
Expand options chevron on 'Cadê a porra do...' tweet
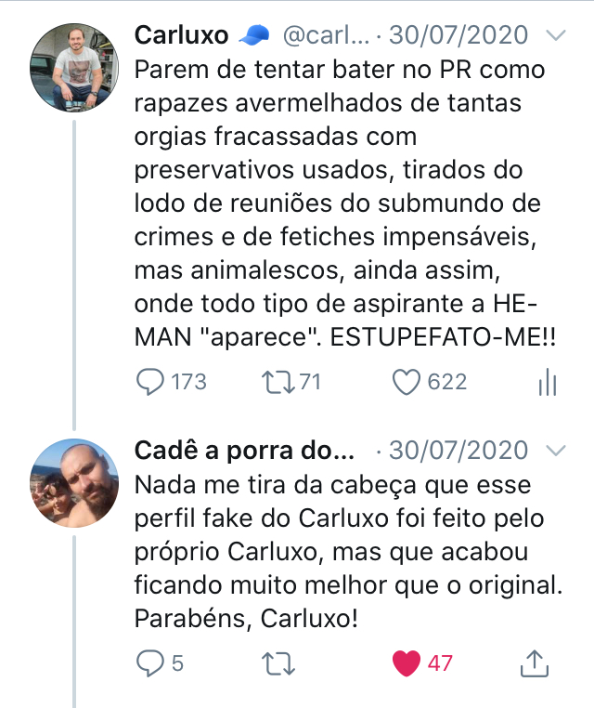pos(556,451)
